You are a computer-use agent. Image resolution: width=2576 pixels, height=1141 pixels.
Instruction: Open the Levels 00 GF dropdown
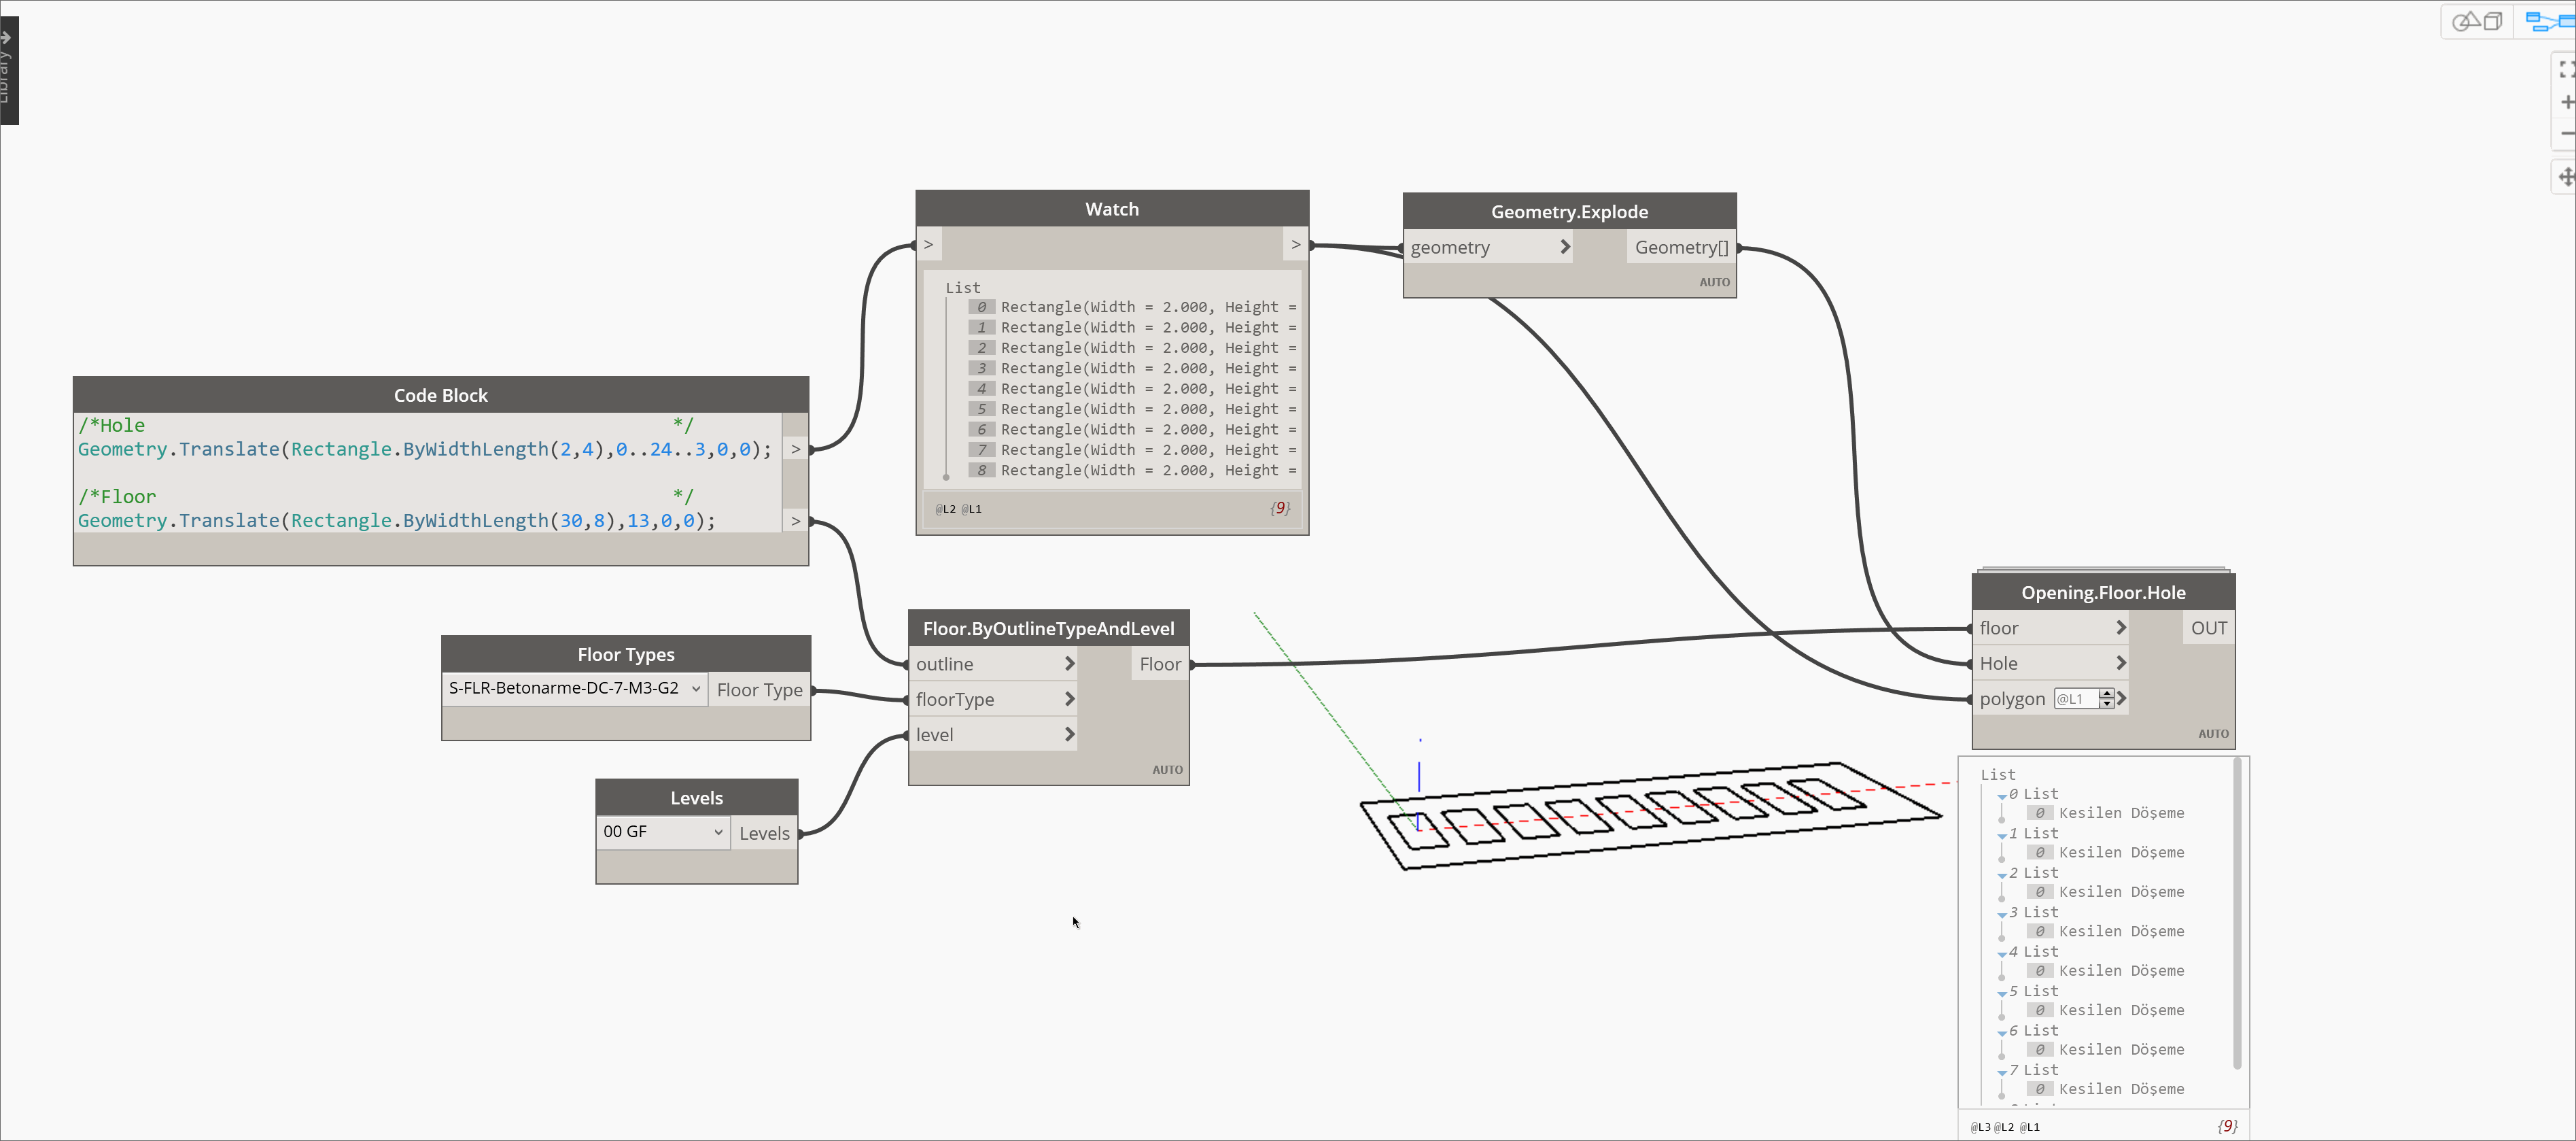coord(662,832)
